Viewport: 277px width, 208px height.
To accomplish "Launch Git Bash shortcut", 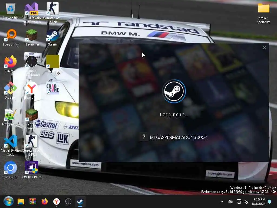I will tap(11, 90).
